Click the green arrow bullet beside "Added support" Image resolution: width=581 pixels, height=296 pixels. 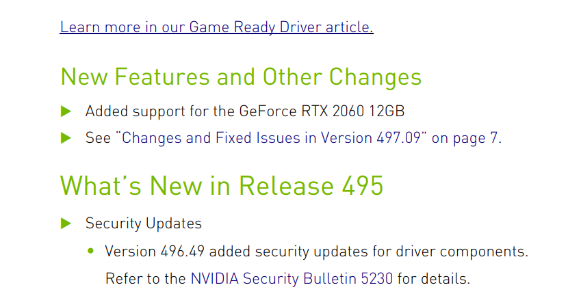pyautogui.click(x=66, y=111)
